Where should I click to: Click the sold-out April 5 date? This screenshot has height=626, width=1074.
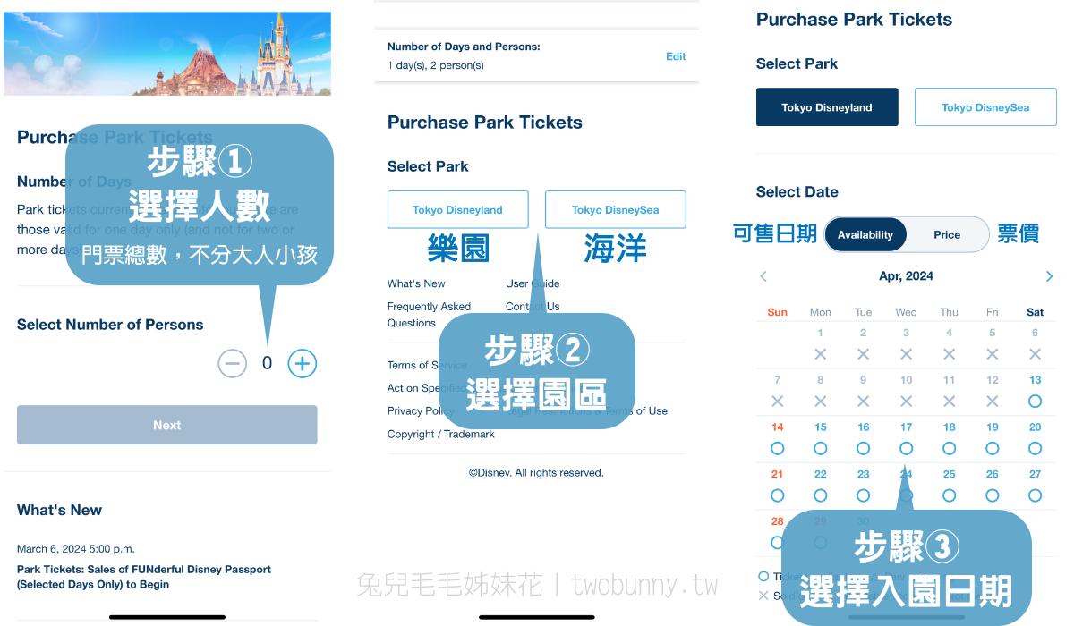[x=993, y=344]
